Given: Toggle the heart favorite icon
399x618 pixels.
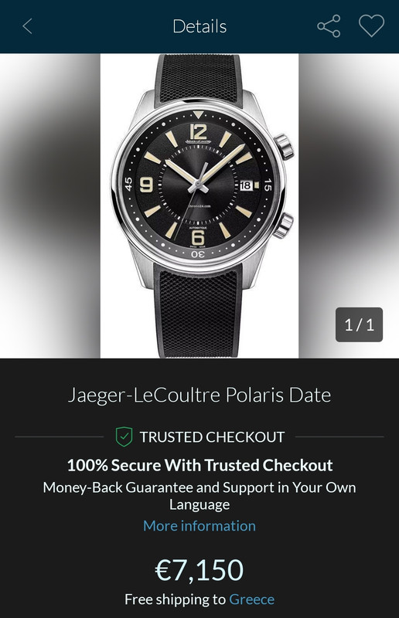Looking at the screenshot, I should [x=371, y=26].
